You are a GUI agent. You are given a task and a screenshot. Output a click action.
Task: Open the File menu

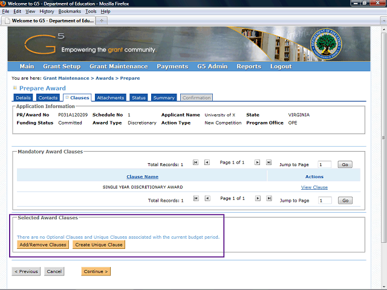click(x=5, y=11)
